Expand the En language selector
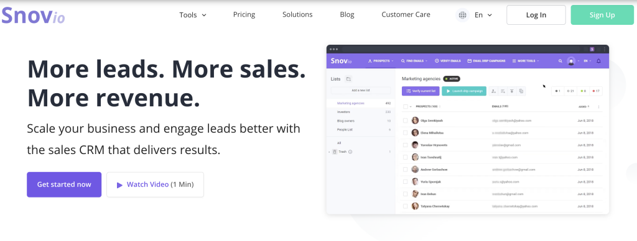The width and height of the screenshot is (637, 241). click(483, 15)
